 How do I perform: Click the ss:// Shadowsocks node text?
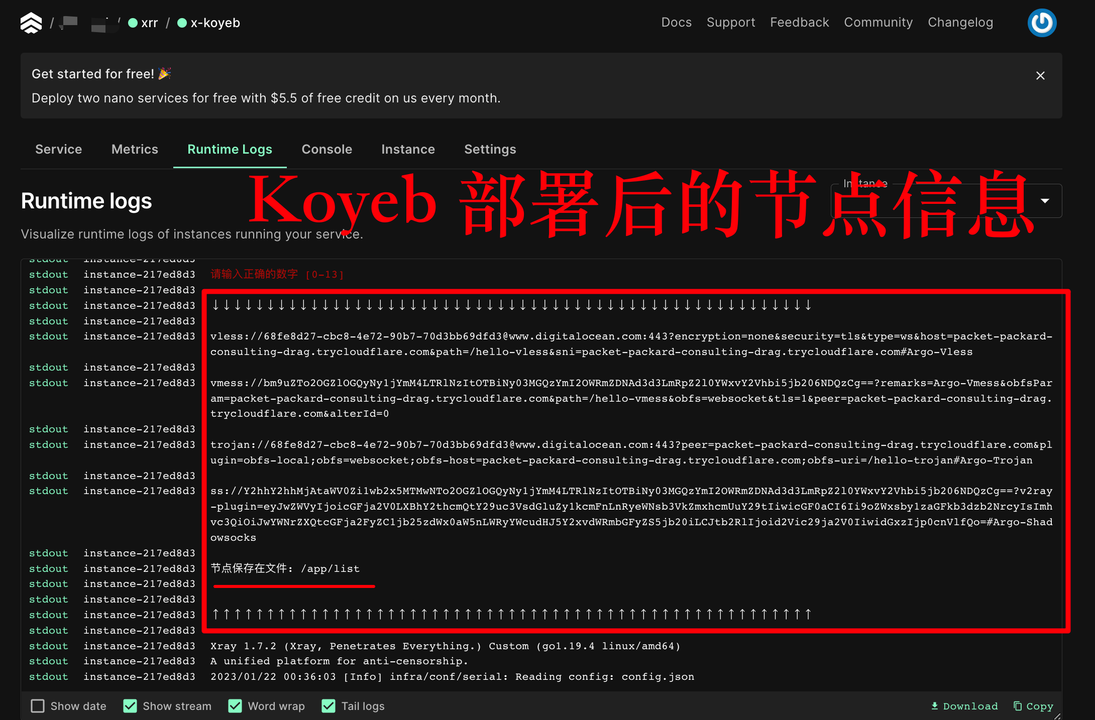click(x=631, y=514)
